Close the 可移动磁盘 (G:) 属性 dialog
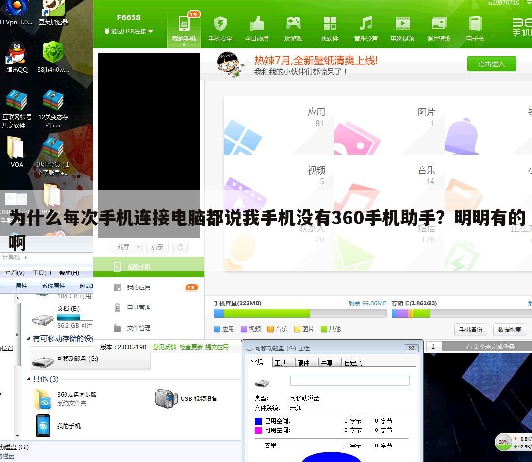532x462 pixels. 411,349
